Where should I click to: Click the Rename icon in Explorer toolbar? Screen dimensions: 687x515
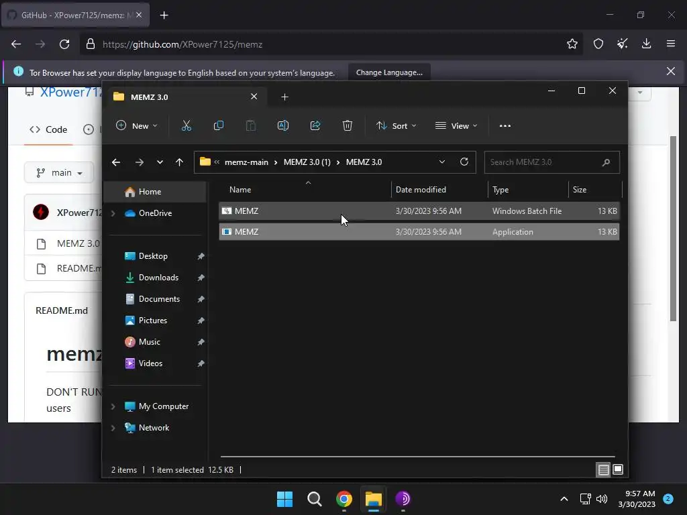pos(283,125)
